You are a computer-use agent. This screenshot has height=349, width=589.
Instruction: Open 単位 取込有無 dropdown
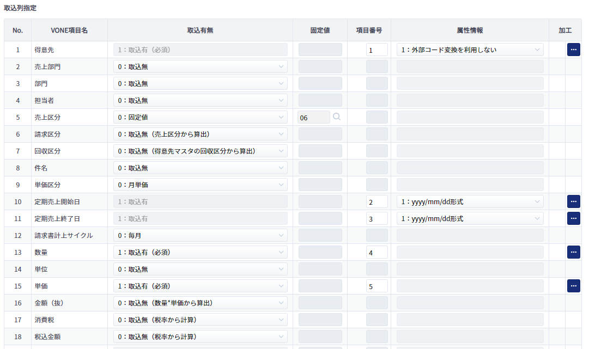pos(200,269)
